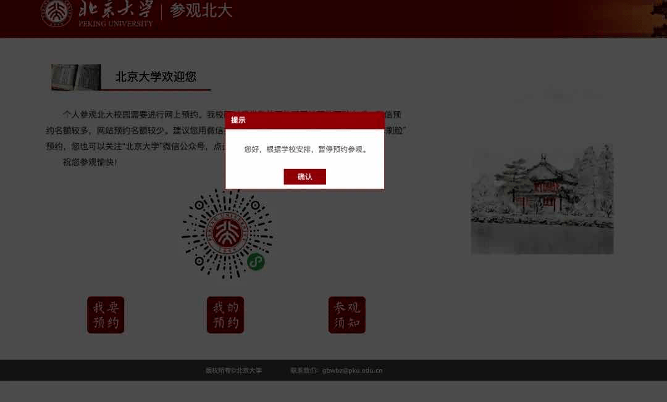Viewport: 667px width, 402px height.
Task: Open the 参观须知 red seal icon
Action: pos(347,315)
